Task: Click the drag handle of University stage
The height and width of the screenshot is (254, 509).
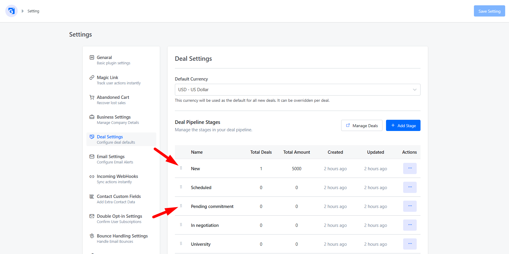Action: 181,244
